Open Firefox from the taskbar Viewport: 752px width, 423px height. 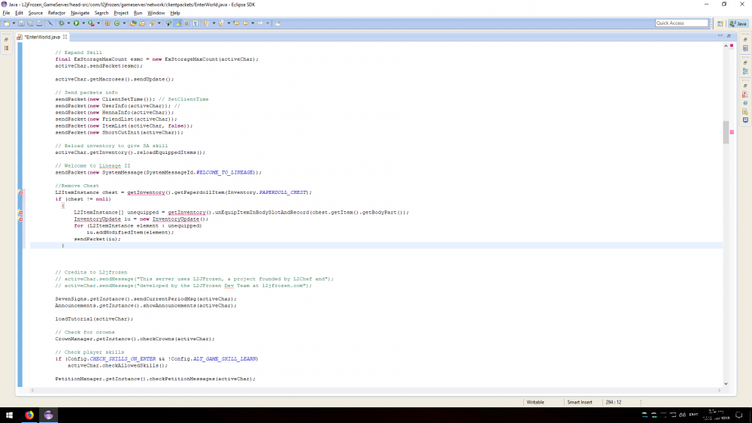tap(30, 415)
